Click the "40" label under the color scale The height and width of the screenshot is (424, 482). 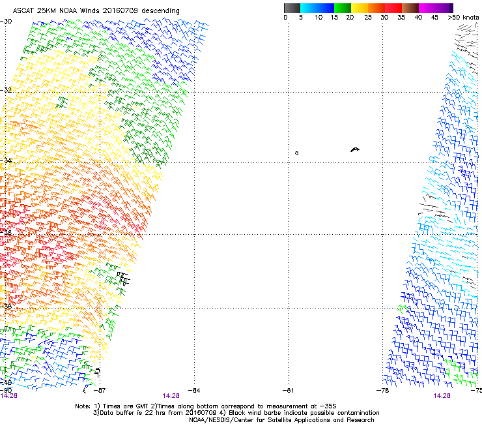pyautogui.click(x=418, y=18)
